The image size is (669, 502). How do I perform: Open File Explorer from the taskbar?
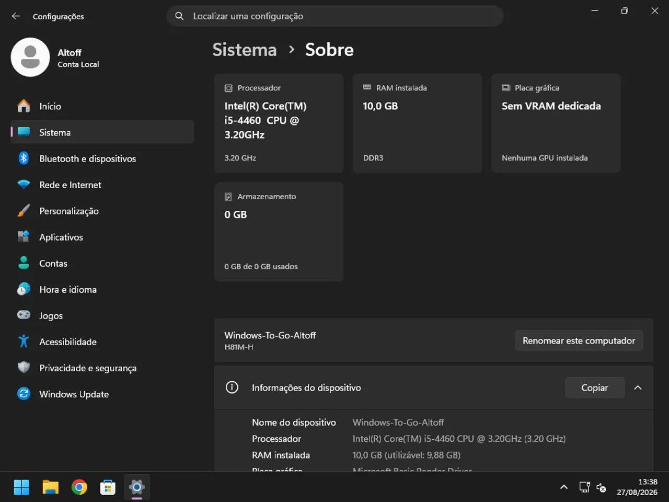[x=50, y=487]
